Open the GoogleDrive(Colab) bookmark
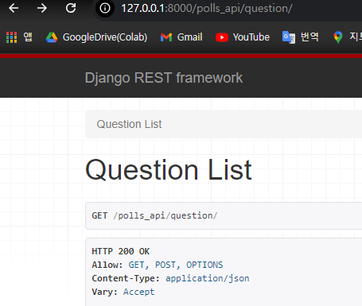This screenshot has height=306, width=362. pos(96,37)
